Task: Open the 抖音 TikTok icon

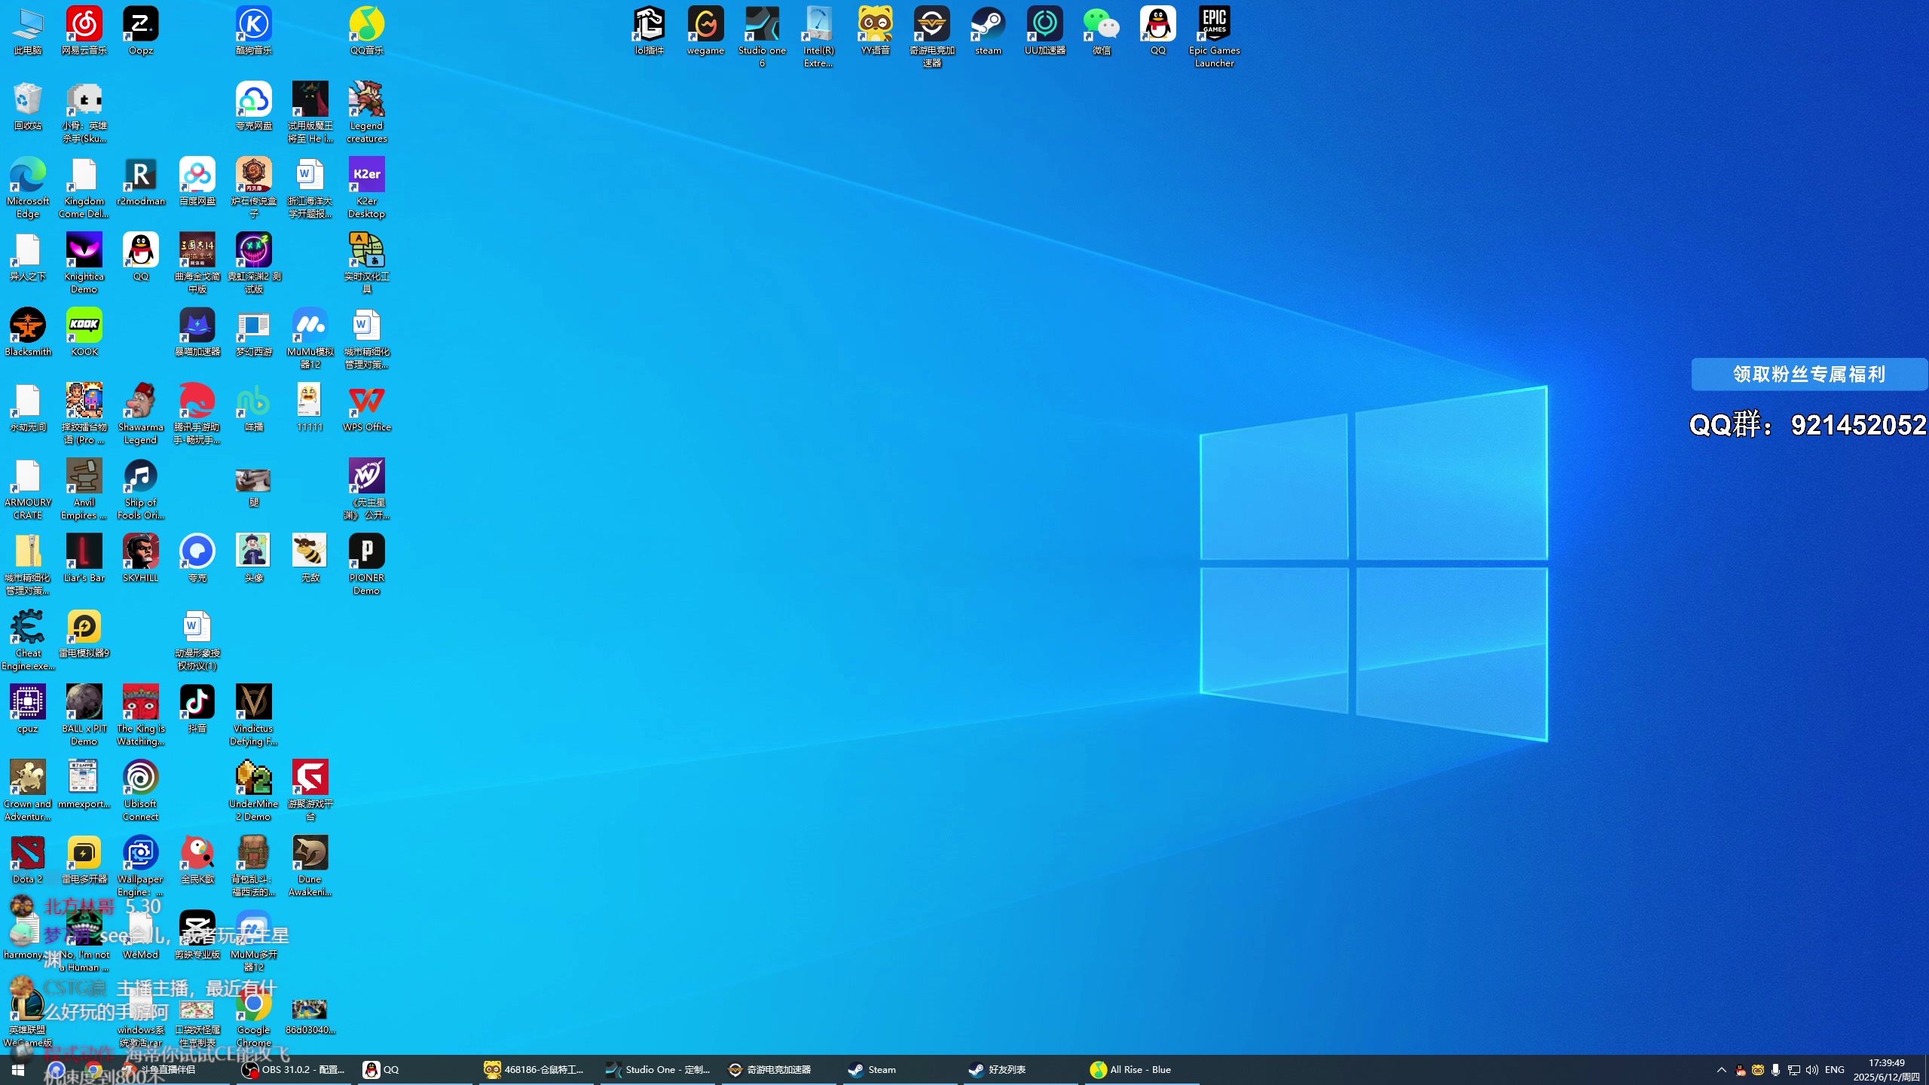Action: 197,709
